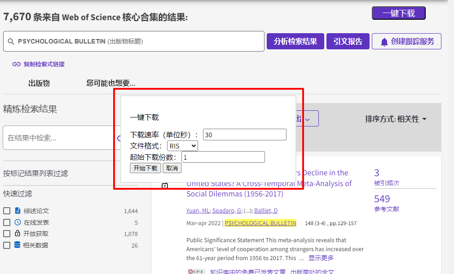Viewport: 454px width, 274px height.
Task: Open the 排序方式: 相关性 dropdown
Action: pos(396,119)
